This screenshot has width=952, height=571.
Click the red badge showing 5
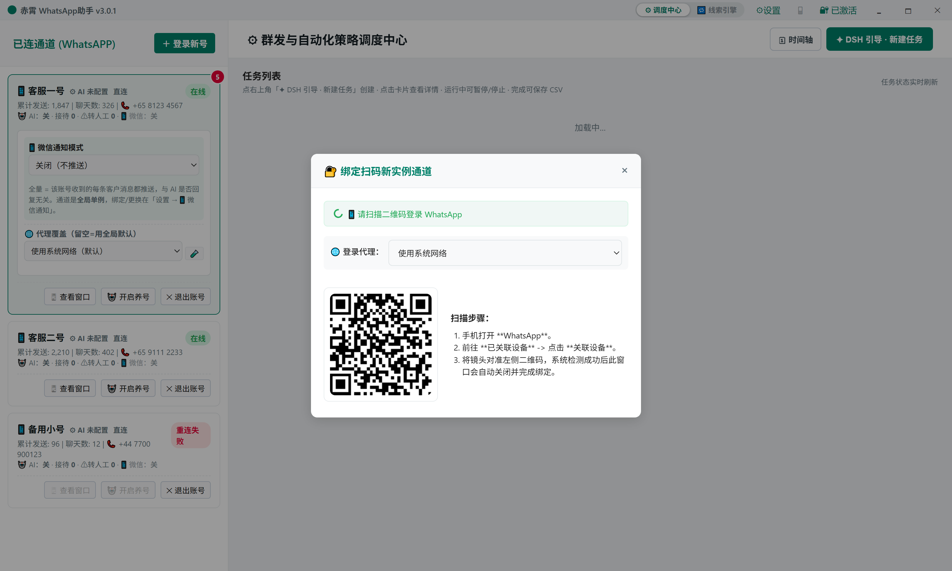coord(217,77)
